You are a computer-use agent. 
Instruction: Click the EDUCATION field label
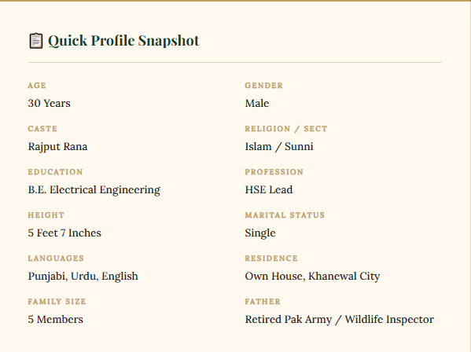[55, 172]
